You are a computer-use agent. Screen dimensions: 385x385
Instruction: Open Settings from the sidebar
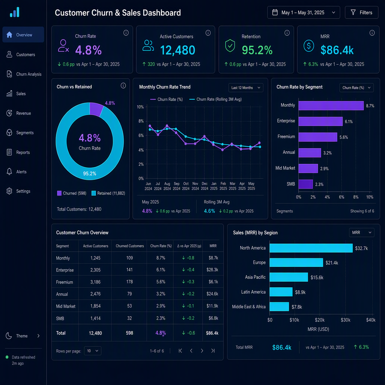tap(23, 191)
